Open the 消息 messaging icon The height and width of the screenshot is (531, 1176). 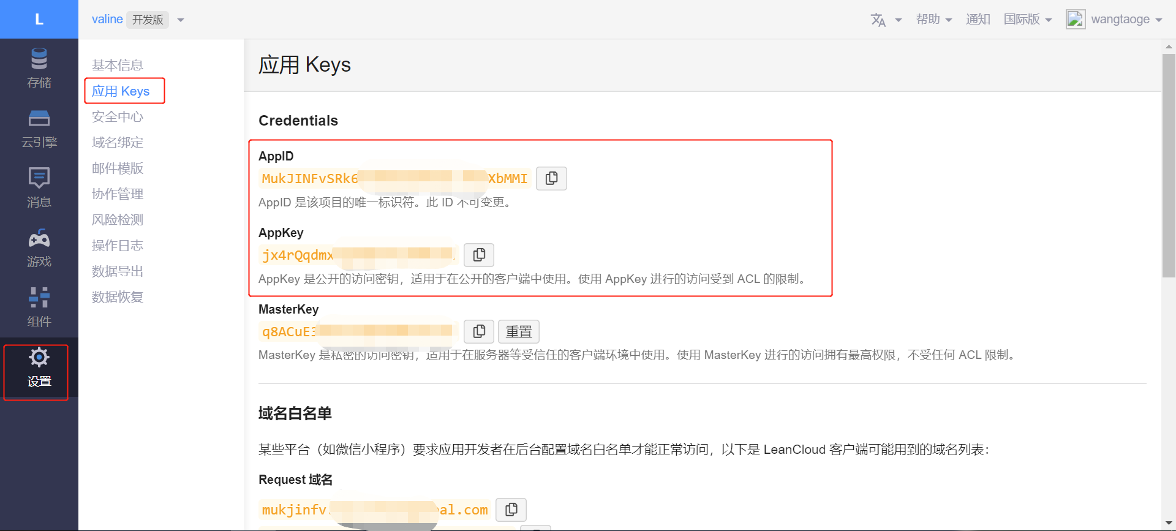point(39,178)
